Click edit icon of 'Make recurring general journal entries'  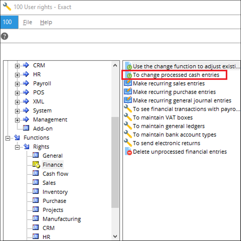point(128,100)
